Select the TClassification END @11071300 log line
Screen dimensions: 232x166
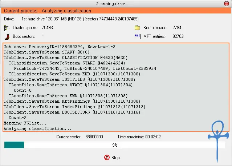click(x=74, y=74)
